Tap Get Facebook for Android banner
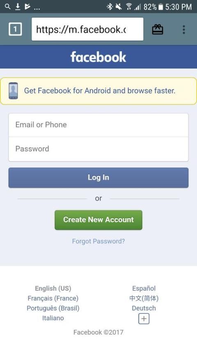This screenshot has height=351, width=197. [98, 91]
